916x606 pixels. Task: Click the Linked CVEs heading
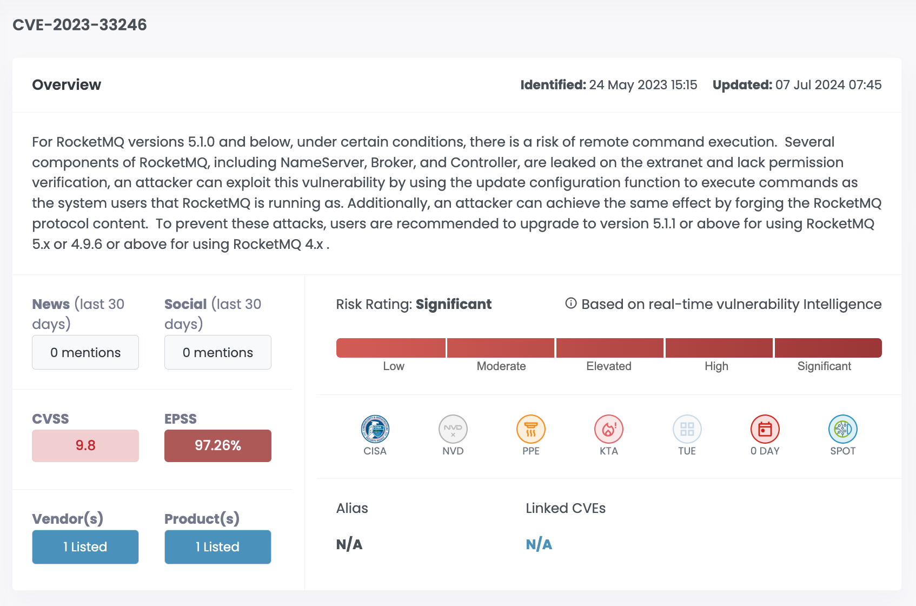[566, 508]
